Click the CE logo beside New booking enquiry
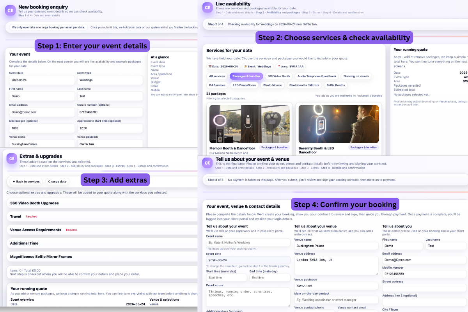468x312 pixels. (10, 11)
